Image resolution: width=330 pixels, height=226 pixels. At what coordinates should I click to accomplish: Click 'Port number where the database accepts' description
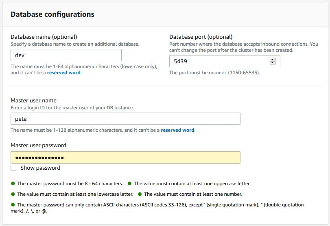244,47
